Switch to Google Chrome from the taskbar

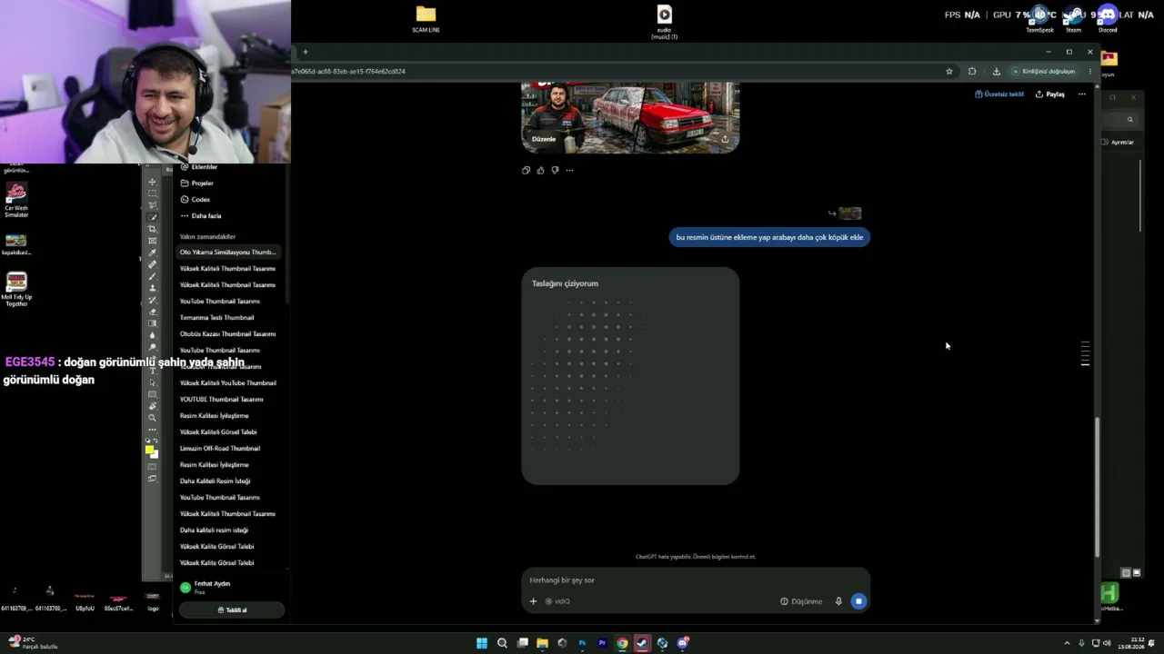[x=622, y=643]
